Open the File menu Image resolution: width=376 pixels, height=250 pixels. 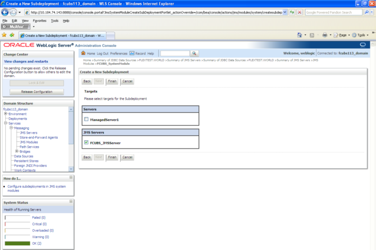(x=5, y=20)
